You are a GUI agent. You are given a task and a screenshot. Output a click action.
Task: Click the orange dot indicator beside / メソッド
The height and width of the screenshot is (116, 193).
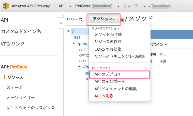point(122,20)
